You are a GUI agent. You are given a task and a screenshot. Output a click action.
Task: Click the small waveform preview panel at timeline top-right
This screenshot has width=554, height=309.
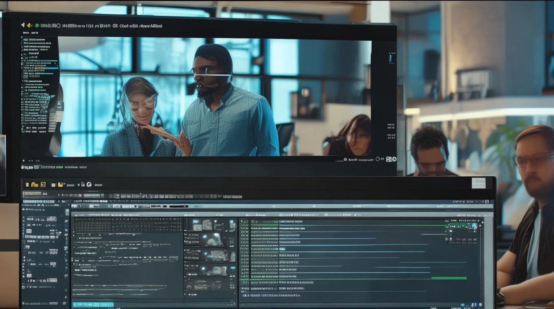(463, 226)
